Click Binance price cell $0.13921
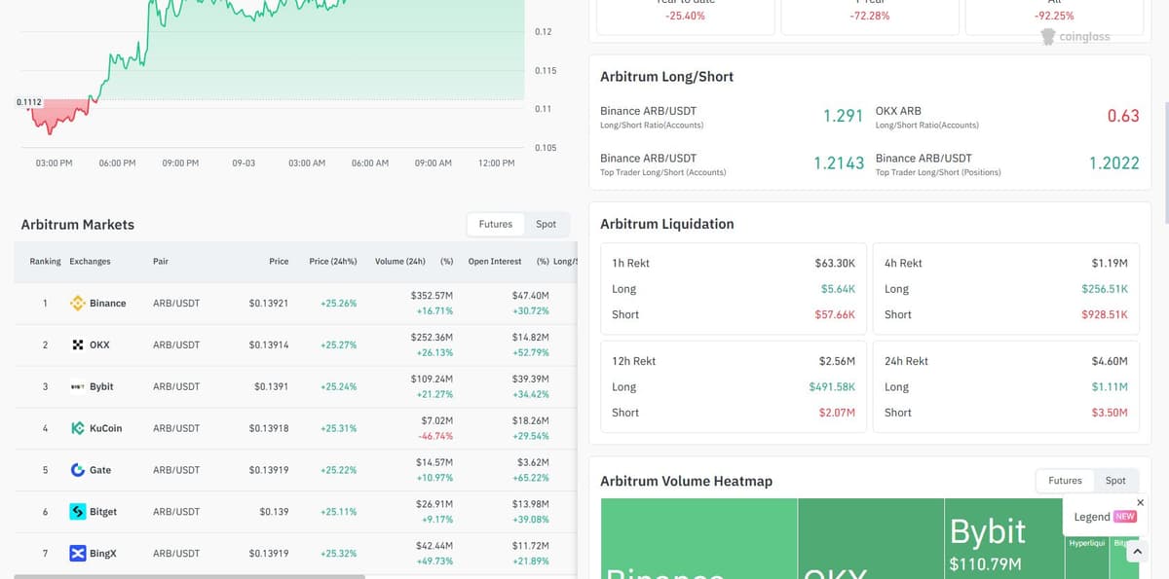1169x579 pixels. click(x=269, y=304)
